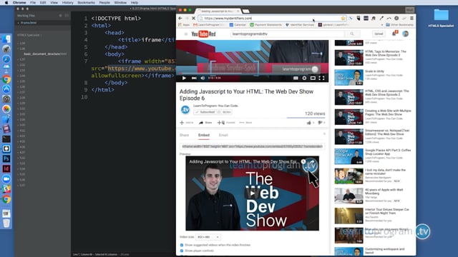Open the File menu
Screen dimensions: 458x257
point(33,3)
